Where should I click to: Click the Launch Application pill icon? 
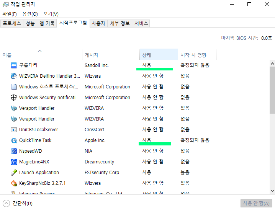[14, 173]
